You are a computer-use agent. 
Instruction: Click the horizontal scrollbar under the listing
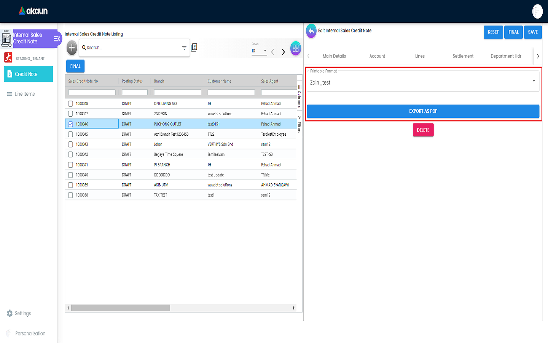coord(120,308)
